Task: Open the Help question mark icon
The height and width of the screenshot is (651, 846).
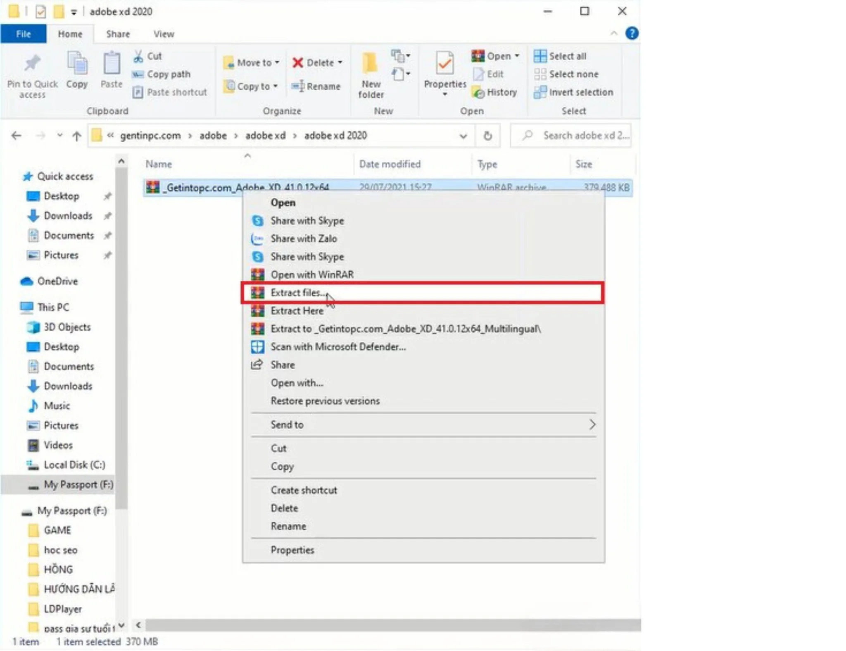Action: [632, 33]
